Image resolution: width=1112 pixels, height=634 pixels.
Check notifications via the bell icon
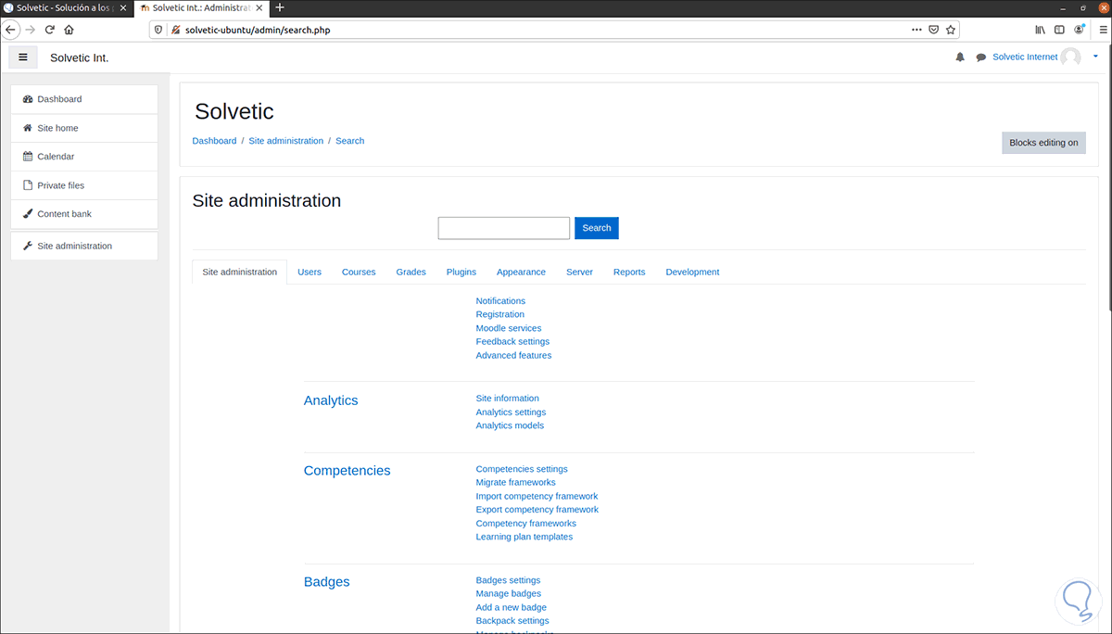960,57
